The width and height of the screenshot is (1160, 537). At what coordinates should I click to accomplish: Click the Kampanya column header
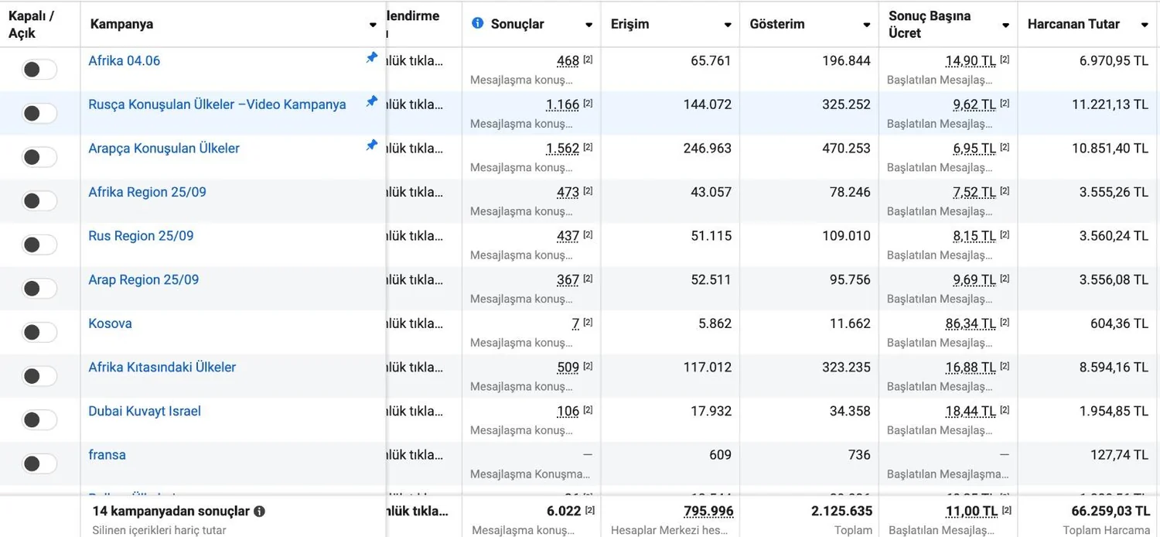(121, 24)
